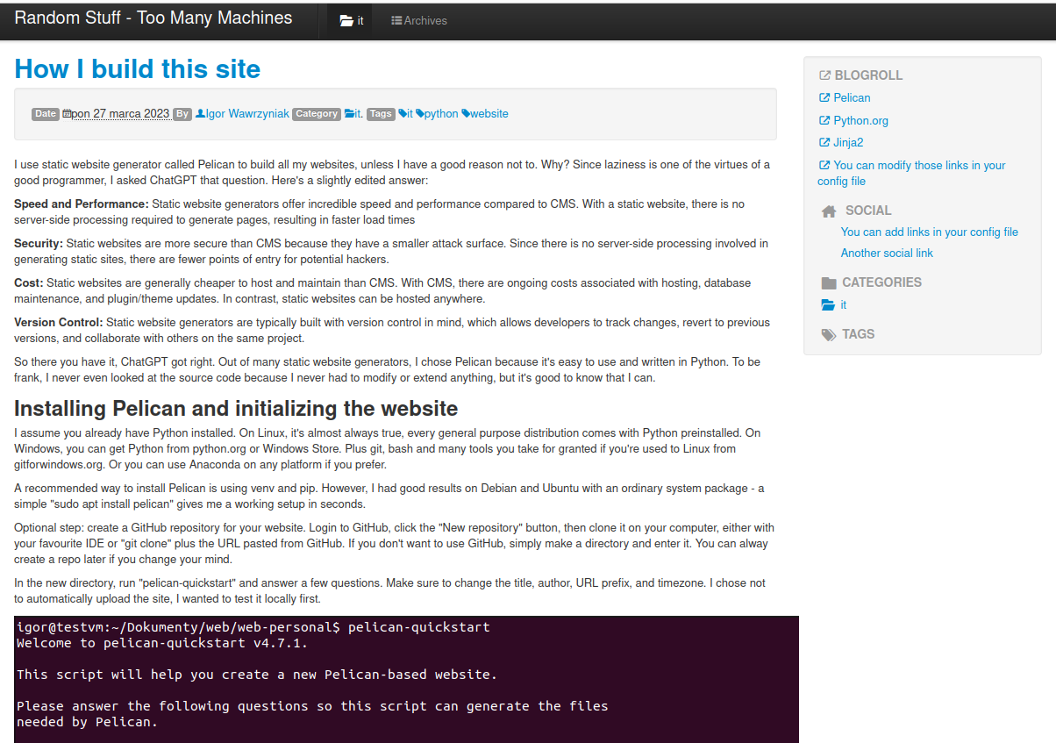The height and width of the screenshot is (743, 1056).
Task: Click the 'Installing Pelican and initializing the website' heading
Action: (236, 409)
